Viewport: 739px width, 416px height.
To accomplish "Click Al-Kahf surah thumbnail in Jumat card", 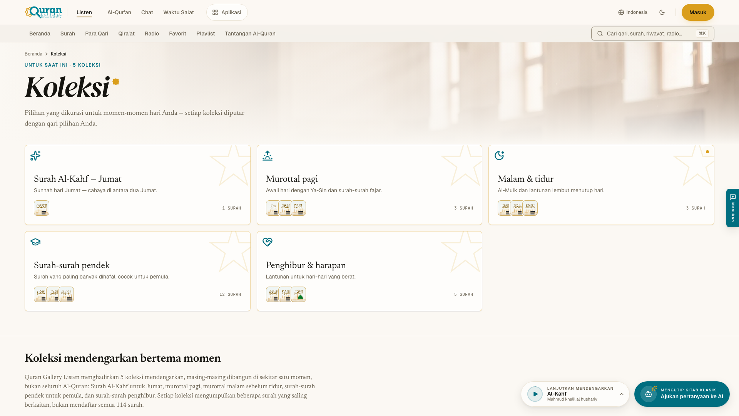I will point(42,208).
